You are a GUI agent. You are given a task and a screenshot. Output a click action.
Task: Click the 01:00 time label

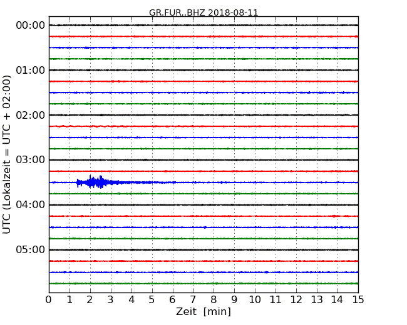point(31,70)
